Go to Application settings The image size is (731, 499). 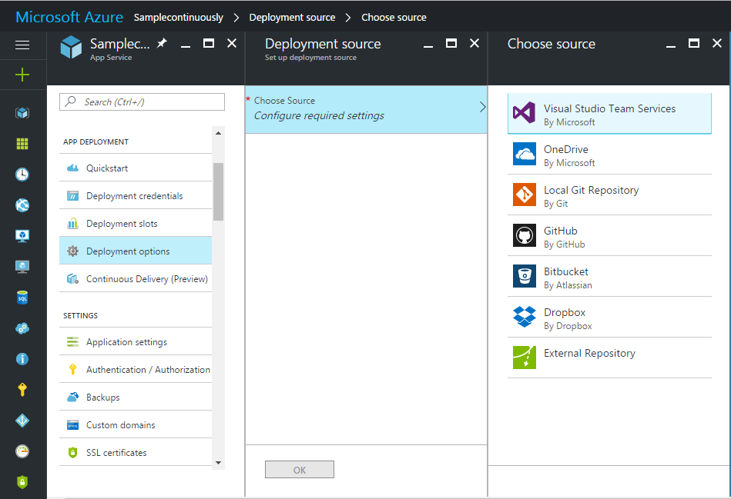[x=126, y=342]
